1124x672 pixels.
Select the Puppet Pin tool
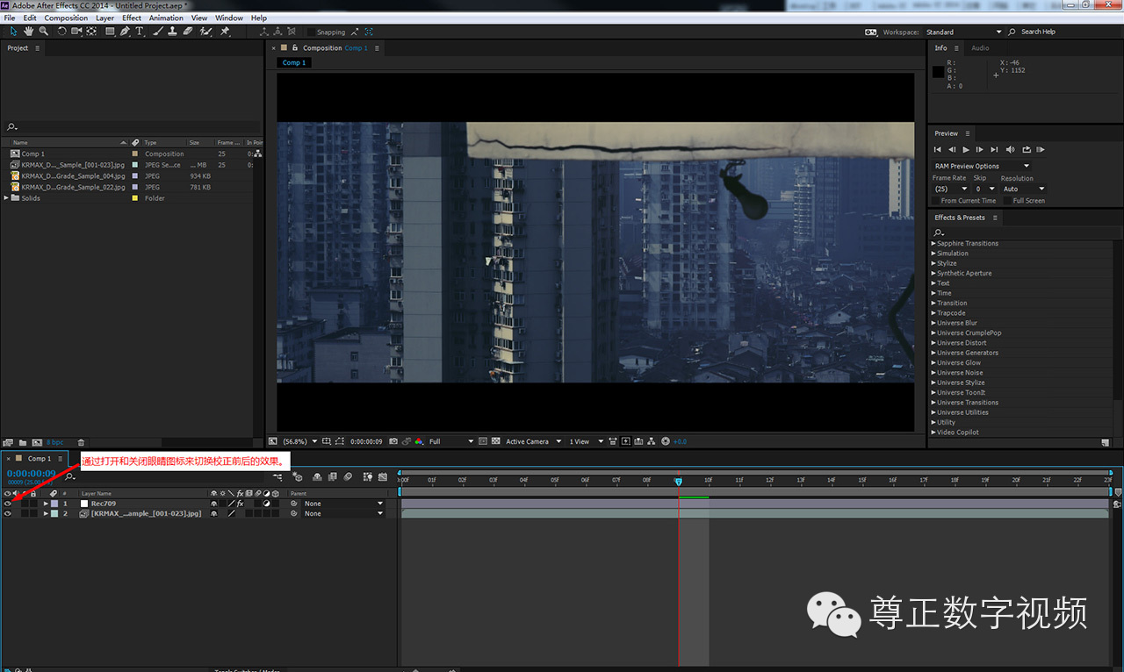pos(224,32)
